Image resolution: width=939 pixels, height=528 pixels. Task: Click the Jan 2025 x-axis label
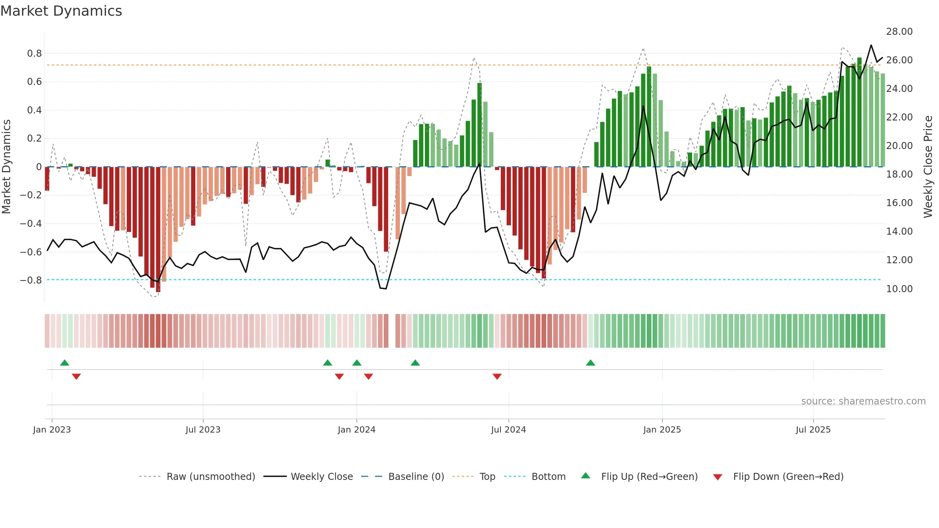coord(662,429)
